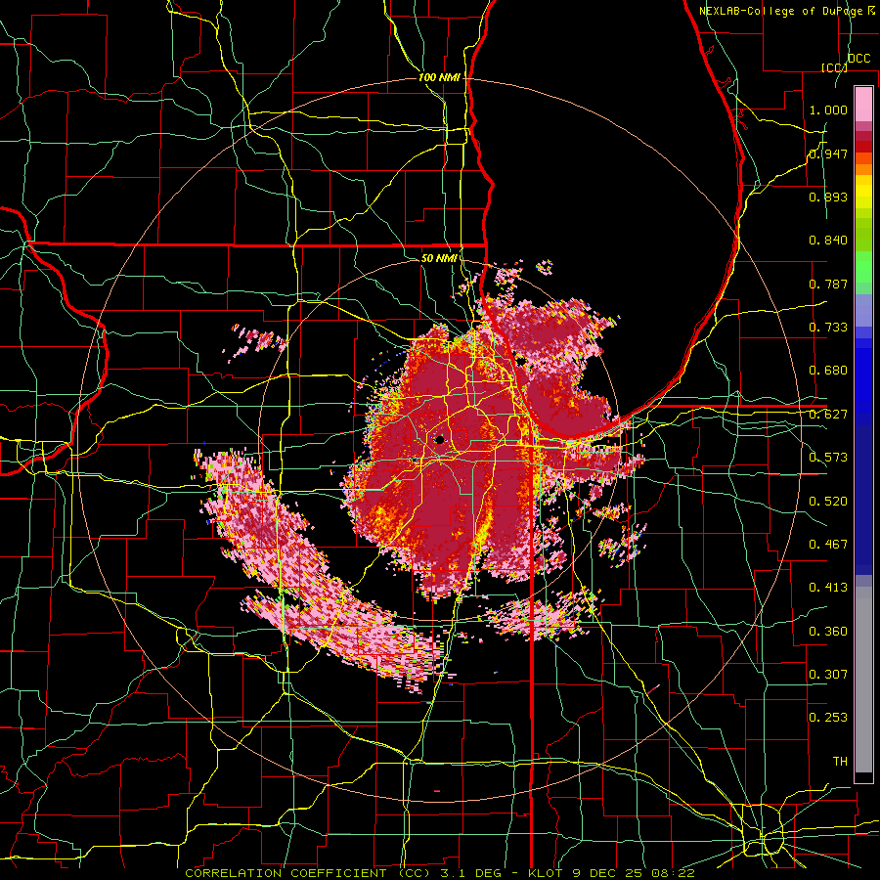
Task: Click the 0.947 scale value
Action: click(828, 154)
